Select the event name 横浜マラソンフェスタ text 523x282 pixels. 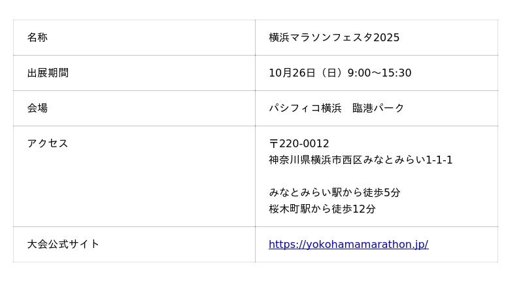(320, 38)
